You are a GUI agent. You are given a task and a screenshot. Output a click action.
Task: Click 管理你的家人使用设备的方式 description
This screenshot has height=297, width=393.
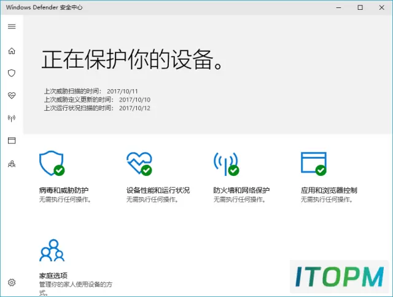(x=76, y=288)
